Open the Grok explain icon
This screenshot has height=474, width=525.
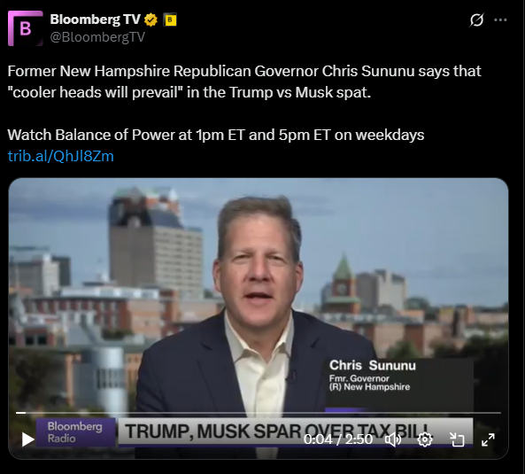point(476,20)
